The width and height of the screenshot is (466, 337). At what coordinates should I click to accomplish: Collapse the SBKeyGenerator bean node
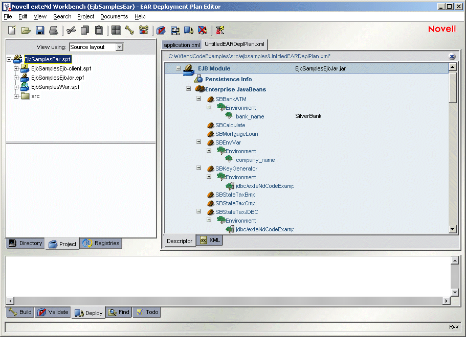click(x=199, y=168)
